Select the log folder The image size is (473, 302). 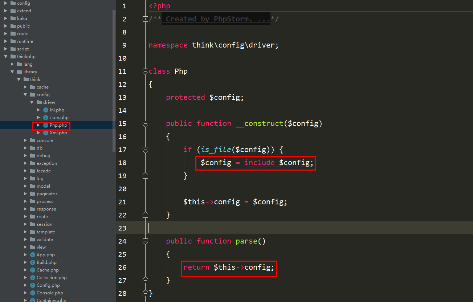pyautogui.click(x=40, y=179)
